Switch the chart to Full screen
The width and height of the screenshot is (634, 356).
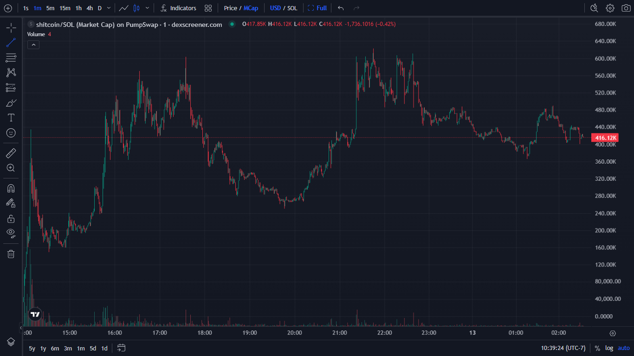click(317, 8)
